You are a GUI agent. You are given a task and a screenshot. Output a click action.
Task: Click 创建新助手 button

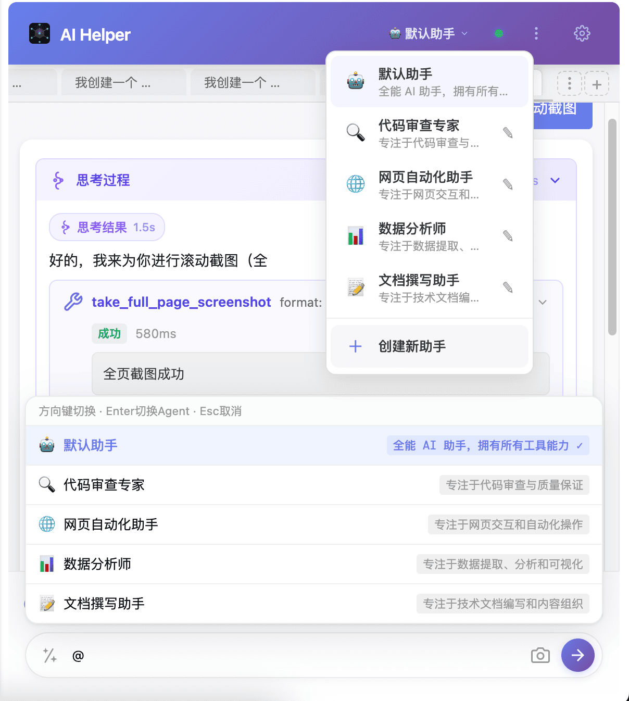click(430, 346)
